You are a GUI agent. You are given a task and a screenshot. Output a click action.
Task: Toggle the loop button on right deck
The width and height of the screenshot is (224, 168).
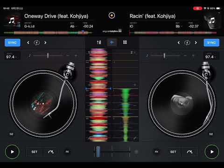pos(187,42)
